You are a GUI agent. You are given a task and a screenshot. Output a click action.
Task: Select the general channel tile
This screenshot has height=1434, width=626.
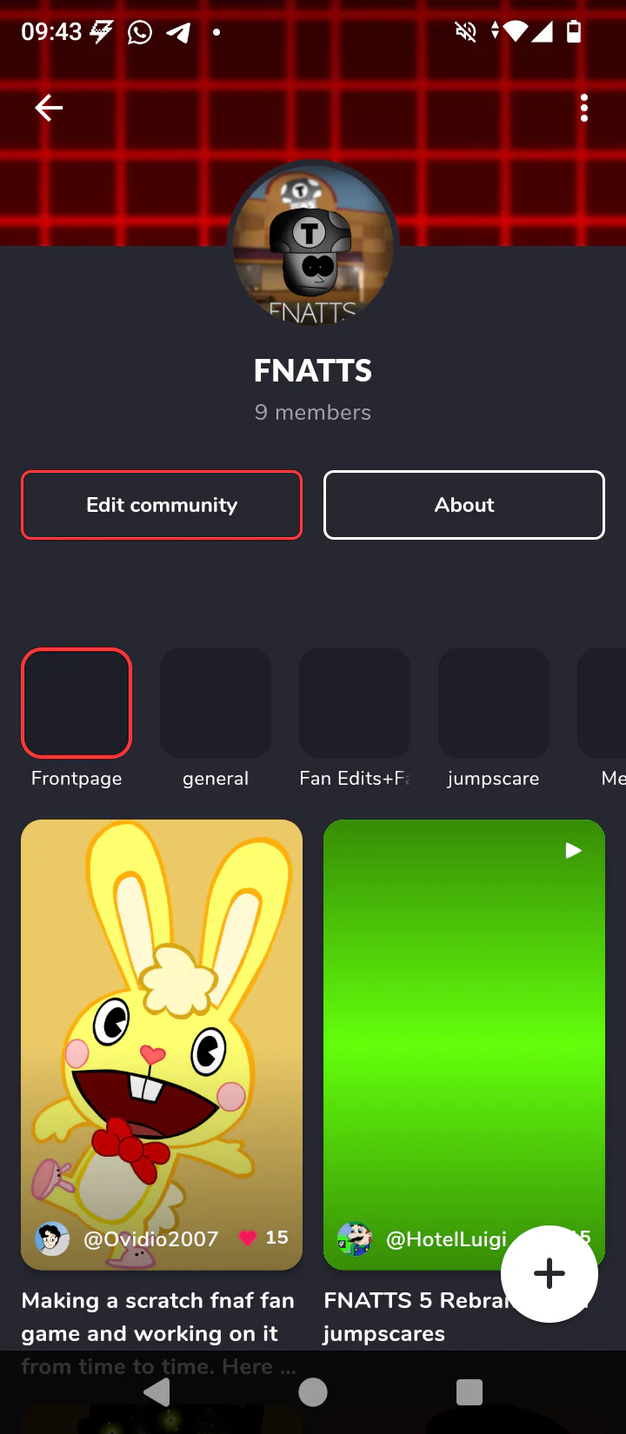tap(216, 703)
